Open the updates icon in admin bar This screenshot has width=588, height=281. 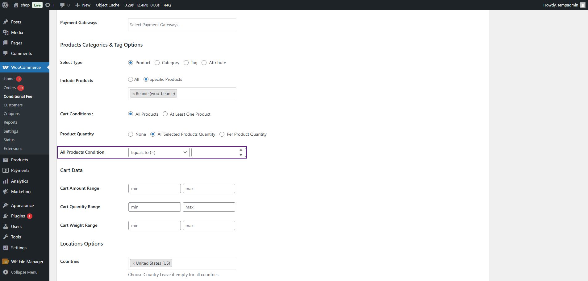48,5
